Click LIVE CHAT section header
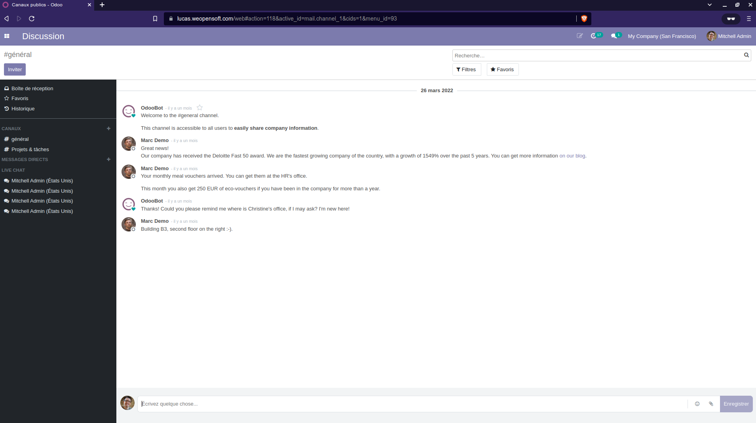This screenshot has width=756, height=423. point(13,170)
